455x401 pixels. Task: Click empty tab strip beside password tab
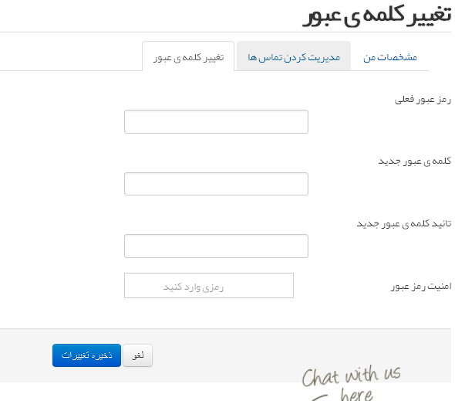pos(71,56)
